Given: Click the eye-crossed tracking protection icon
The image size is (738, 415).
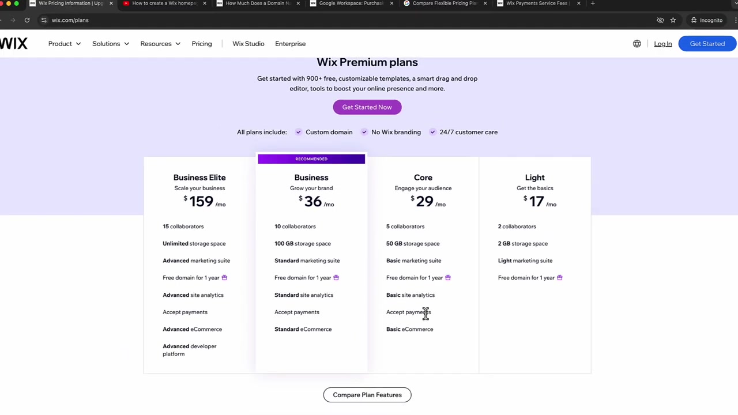Looking at the screenshot, I should 660,20.
